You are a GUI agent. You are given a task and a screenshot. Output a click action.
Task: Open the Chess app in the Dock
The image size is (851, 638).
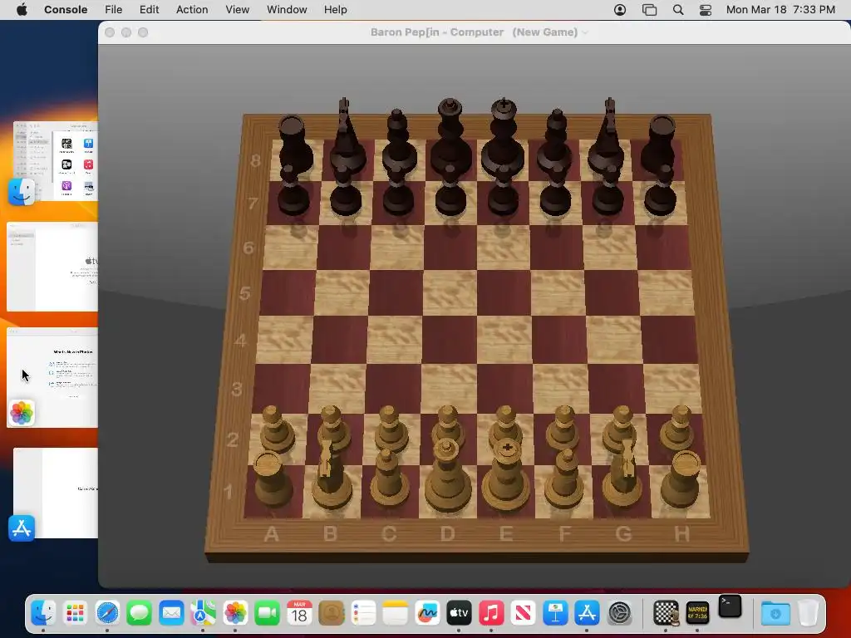666,613
